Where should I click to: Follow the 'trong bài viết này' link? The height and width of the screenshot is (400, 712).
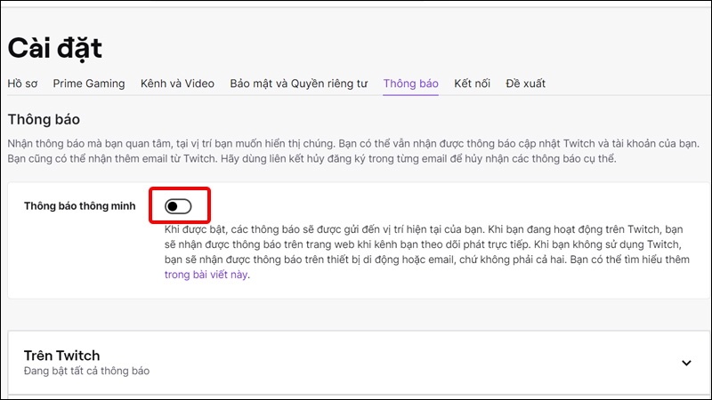click(x=206, y=275)
